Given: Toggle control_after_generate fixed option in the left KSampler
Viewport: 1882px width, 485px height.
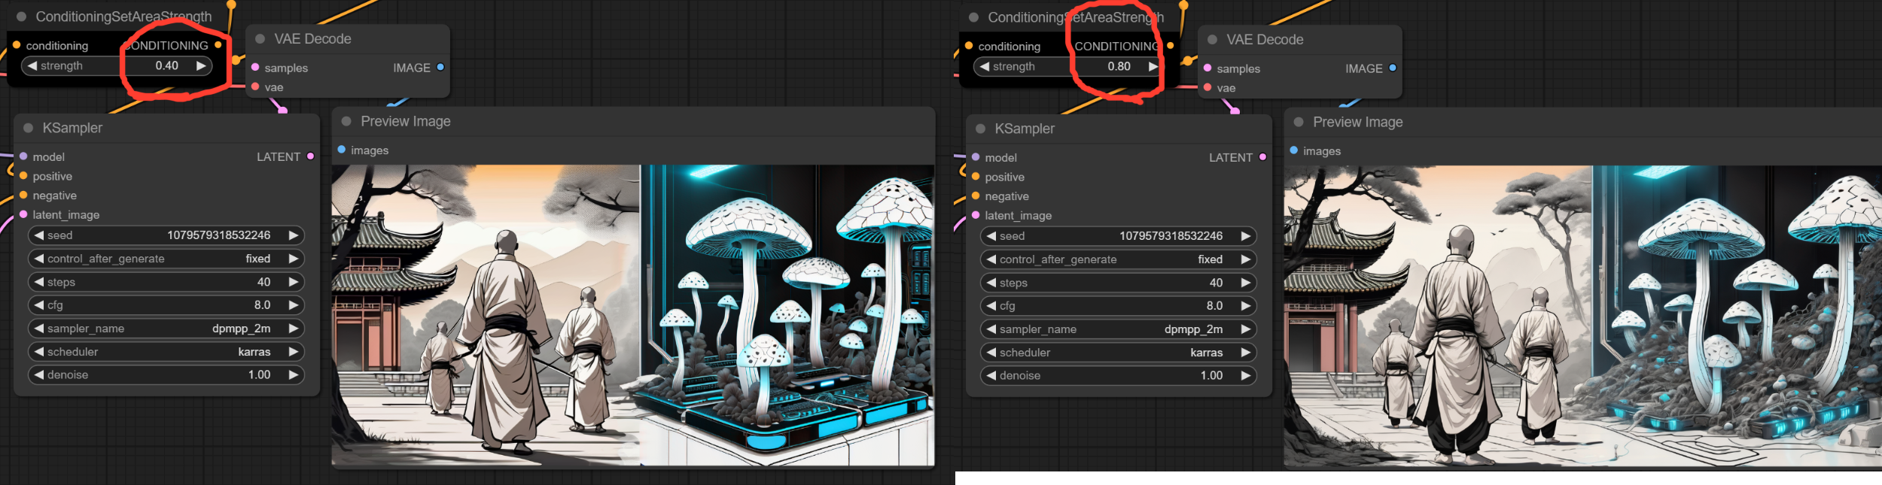Looking at the screenshot, I should [166, 259].
